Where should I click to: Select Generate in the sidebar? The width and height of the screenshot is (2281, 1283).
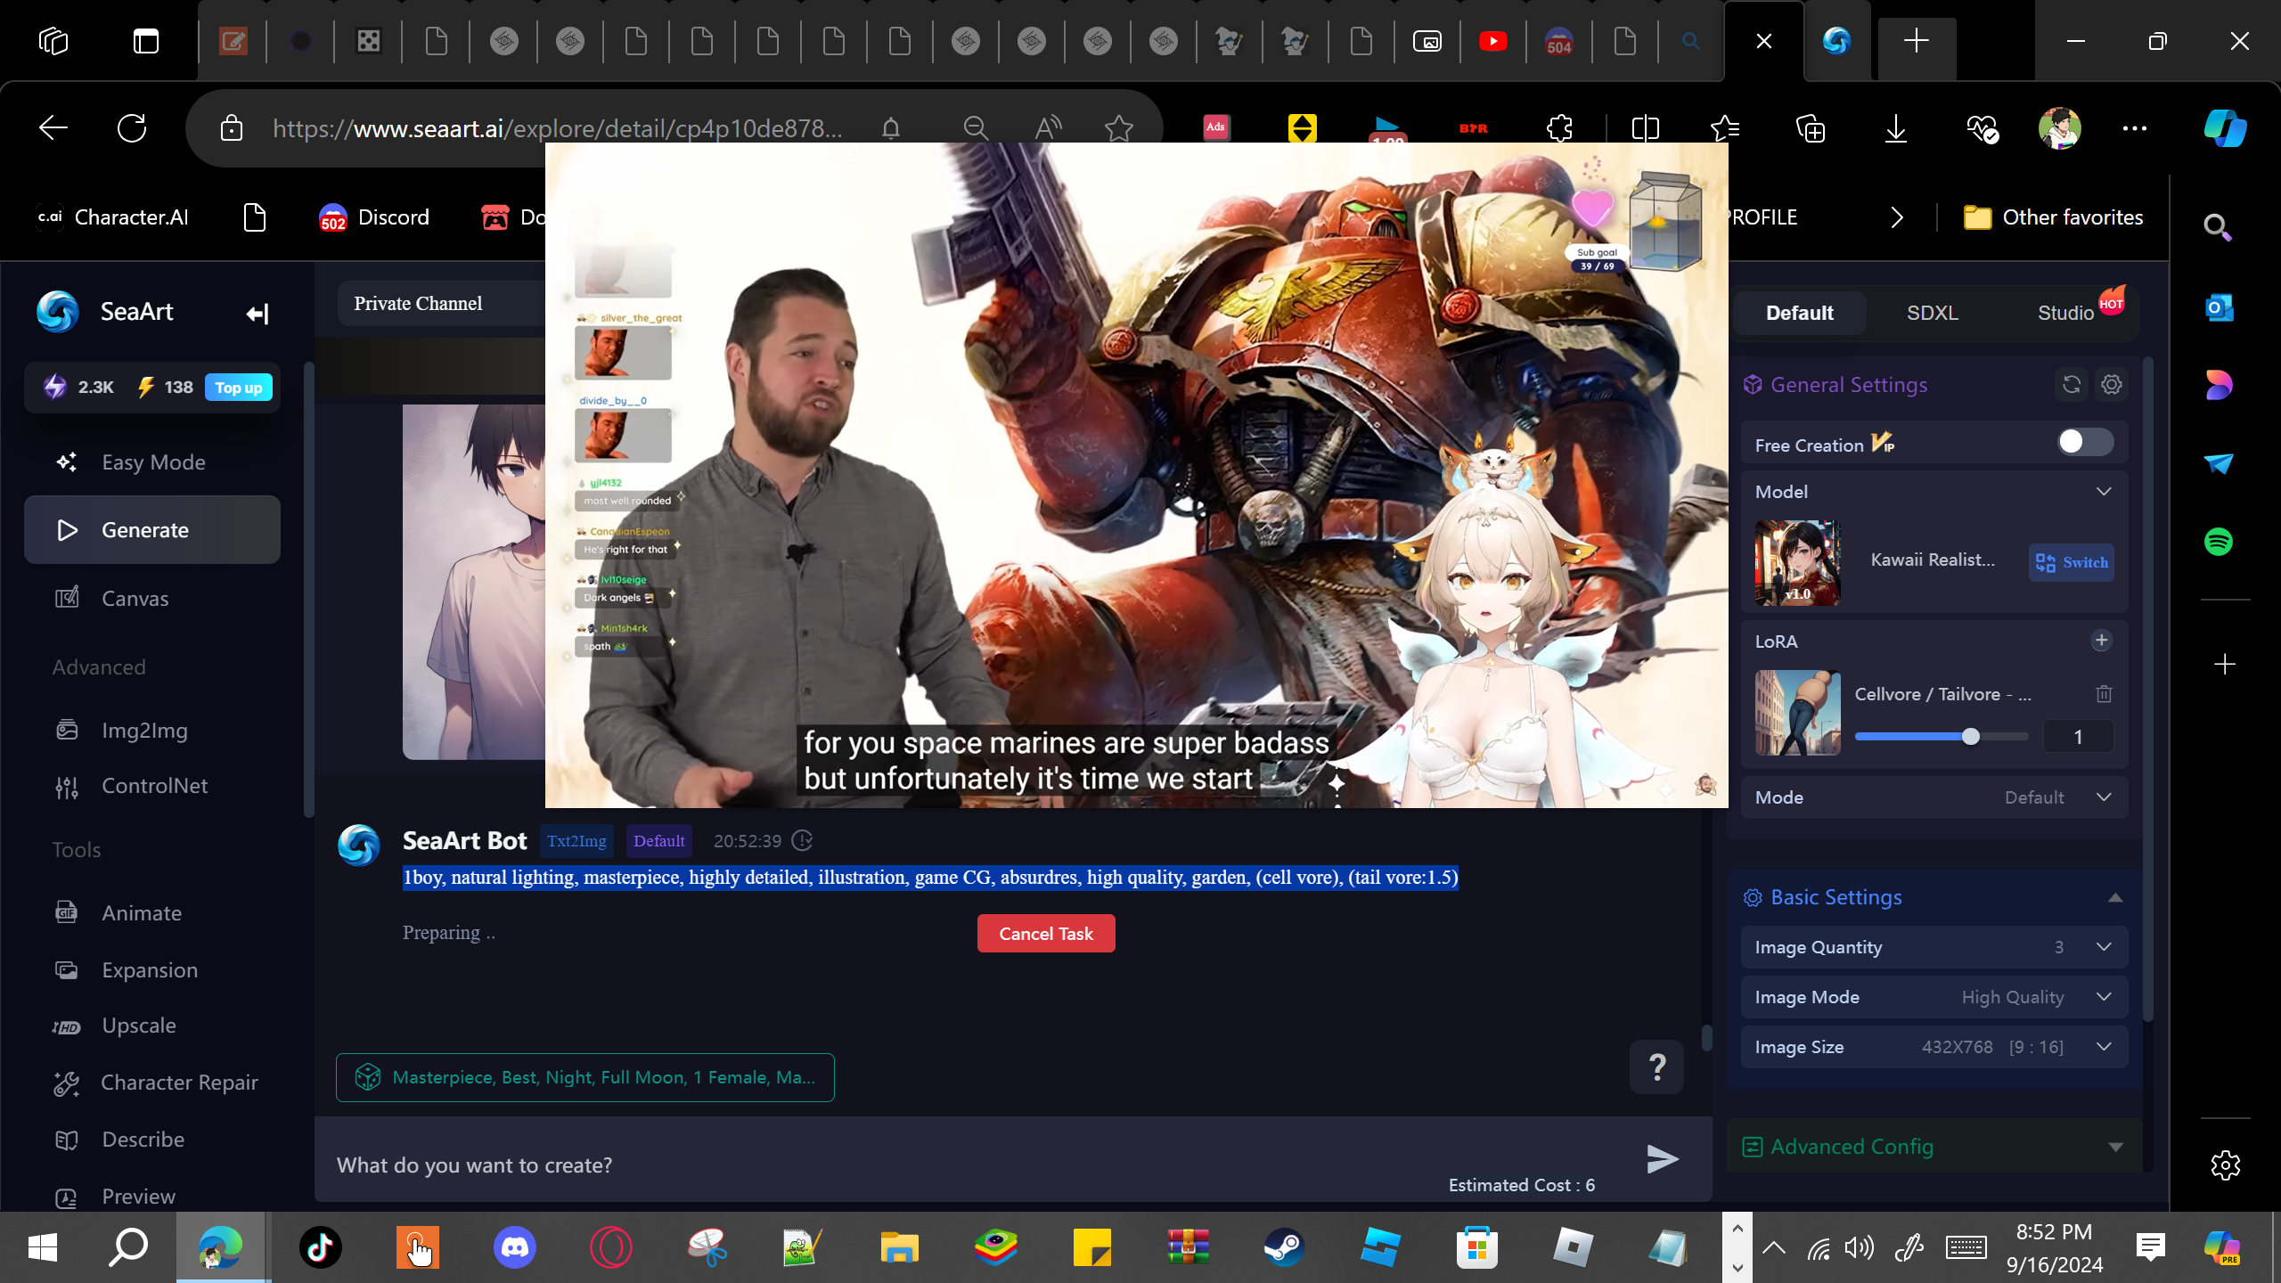point(152,530)
